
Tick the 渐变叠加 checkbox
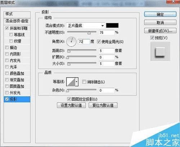tap(7, 80)
